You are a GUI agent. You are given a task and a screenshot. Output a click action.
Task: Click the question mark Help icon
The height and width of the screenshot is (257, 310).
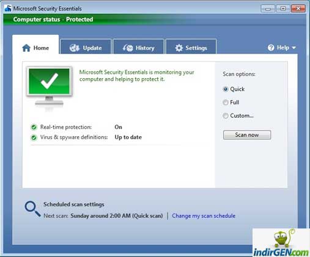(x=271, y=48)
